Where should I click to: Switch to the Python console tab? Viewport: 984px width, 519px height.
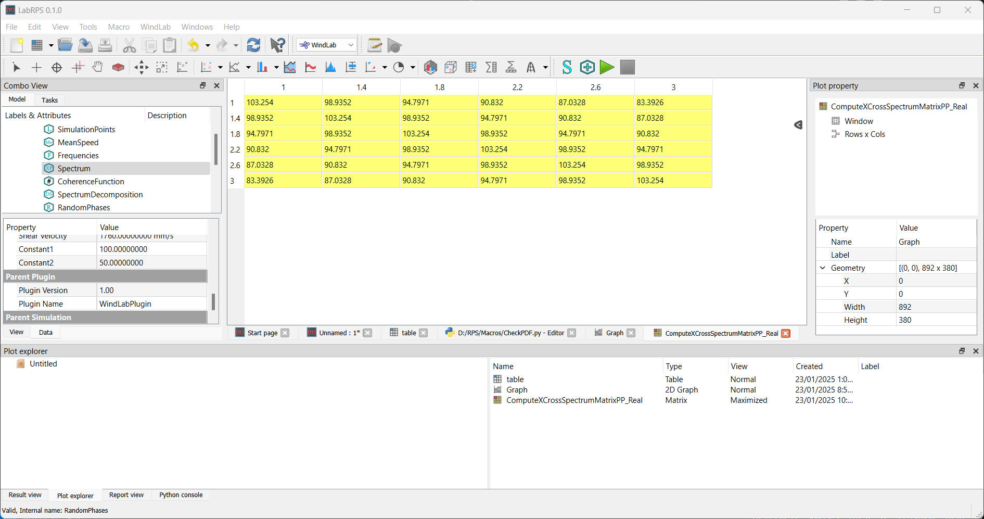pos(181,495)
